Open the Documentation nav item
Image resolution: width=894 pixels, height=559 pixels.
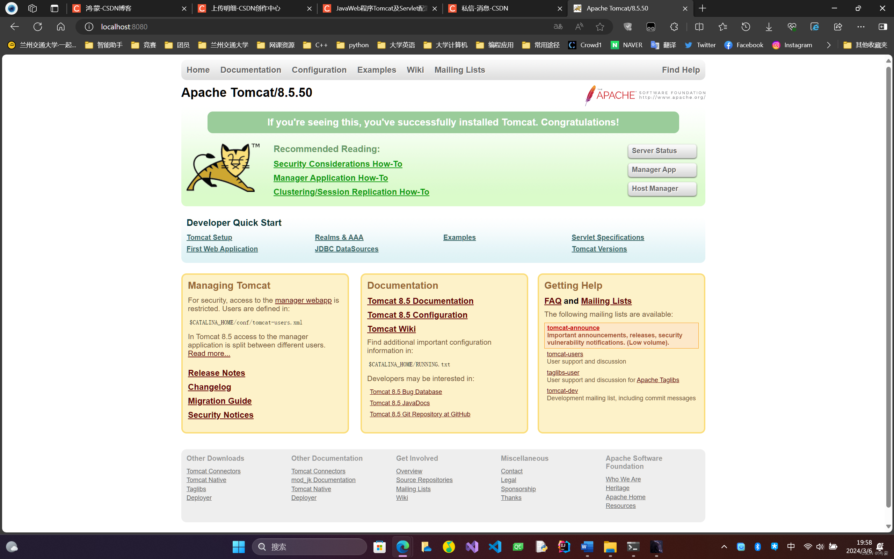point(250,70)
